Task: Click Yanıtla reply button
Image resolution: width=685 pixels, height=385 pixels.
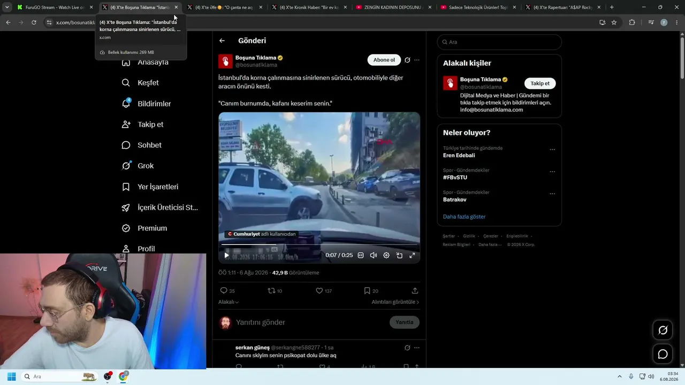Action: [405, 322]
